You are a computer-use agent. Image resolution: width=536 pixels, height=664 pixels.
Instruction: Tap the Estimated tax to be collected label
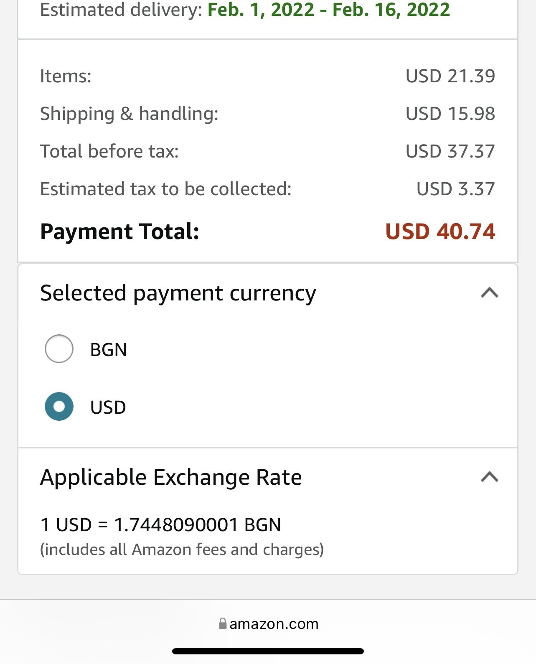coord(165,189)
